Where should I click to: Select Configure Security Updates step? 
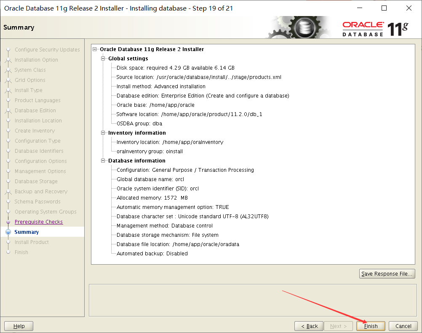pyautogui.click(x=47, y=50)
